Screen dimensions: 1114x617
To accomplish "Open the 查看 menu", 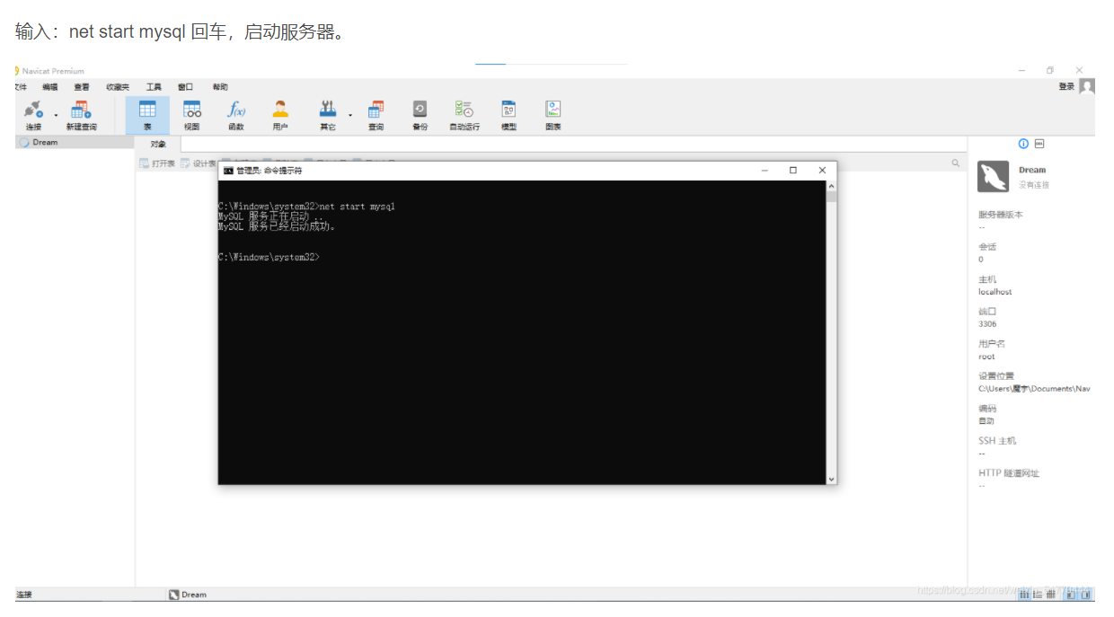I will 82,87.
